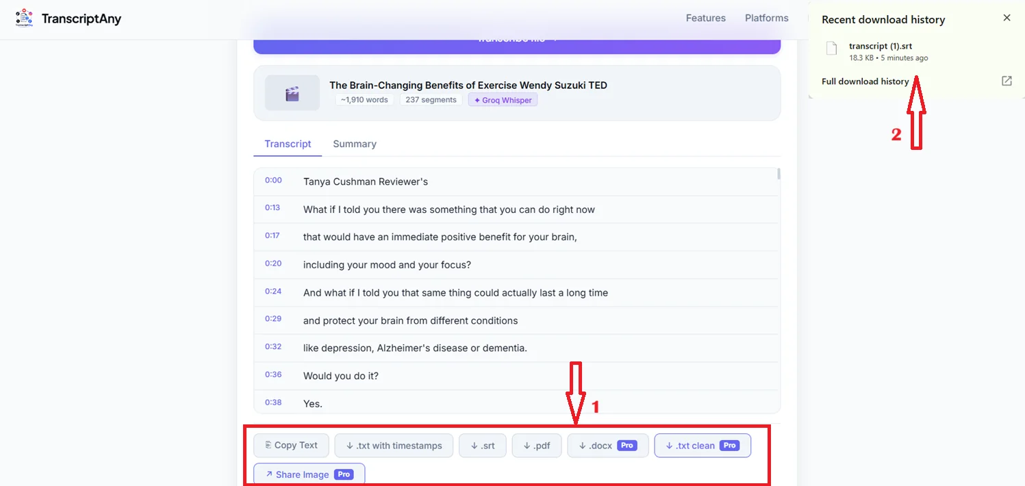Click the transcript list scrollbar

[x=779, y=175]
